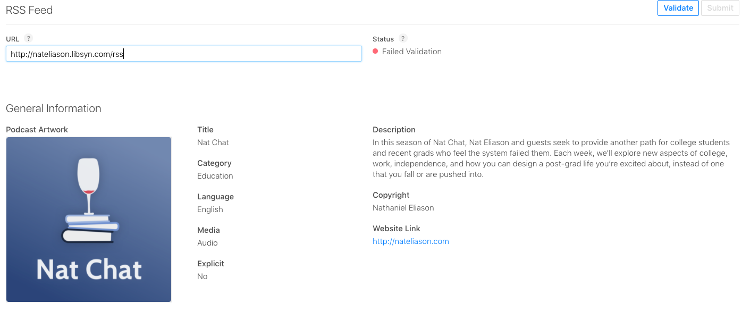Click the Podcast Artwork label
This screenshot has width=742, height=320.
pyautogui.click(x=37, y=130)
